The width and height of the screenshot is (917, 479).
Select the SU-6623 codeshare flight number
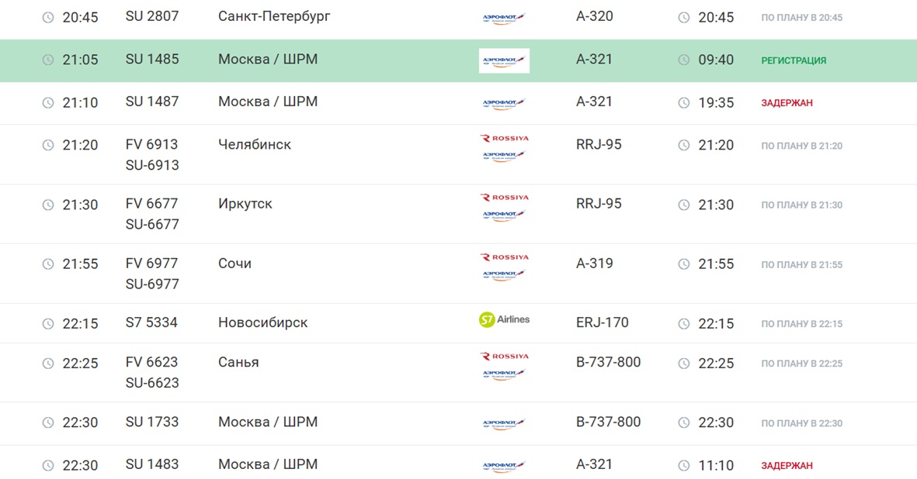[x=152, y=383]
